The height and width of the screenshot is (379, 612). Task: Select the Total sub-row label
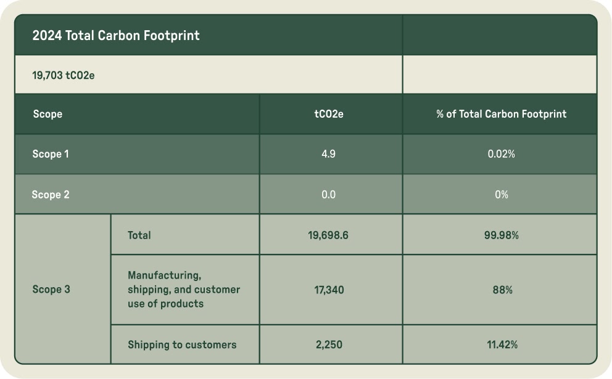pos(139,235)
